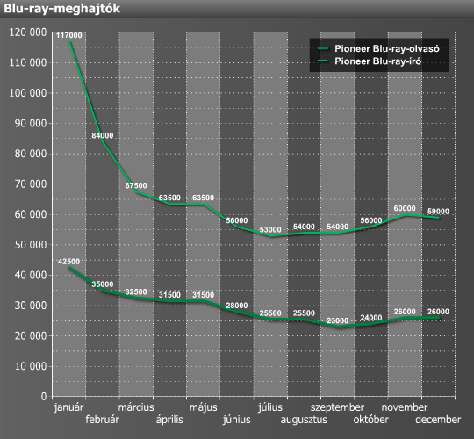Click the 31500 label above május
Screen dimensions: 474x439
click(x=203, y=295)
